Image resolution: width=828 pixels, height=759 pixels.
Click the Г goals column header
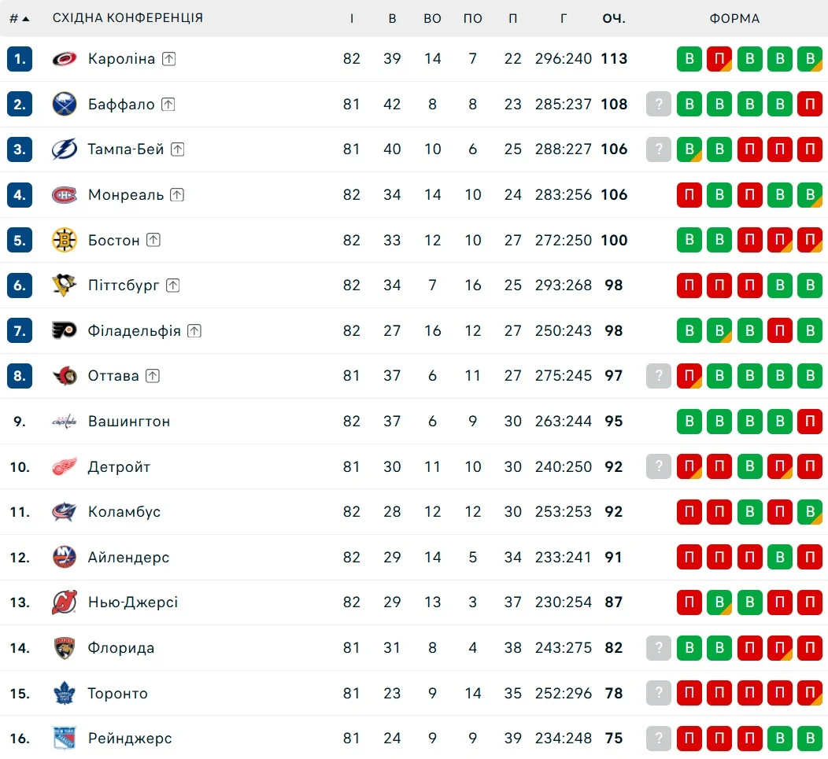(564, 18)
